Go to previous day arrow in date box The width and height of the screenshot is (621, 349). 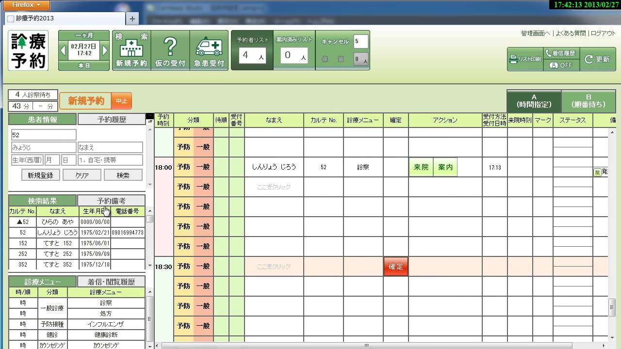[64, 50]
